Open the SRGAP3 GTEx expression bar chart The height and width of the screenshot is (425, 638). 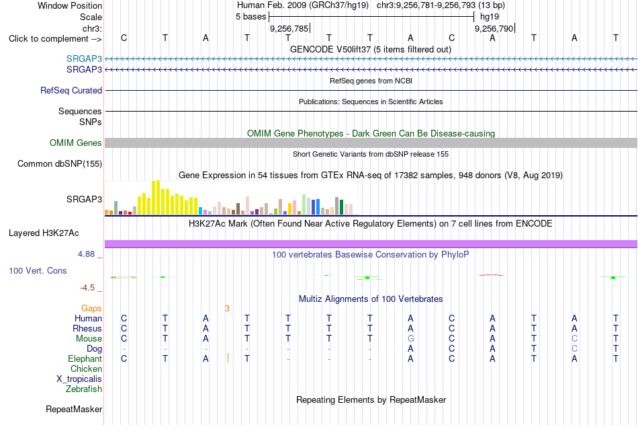pyautogui.click(x=231, y=198)
